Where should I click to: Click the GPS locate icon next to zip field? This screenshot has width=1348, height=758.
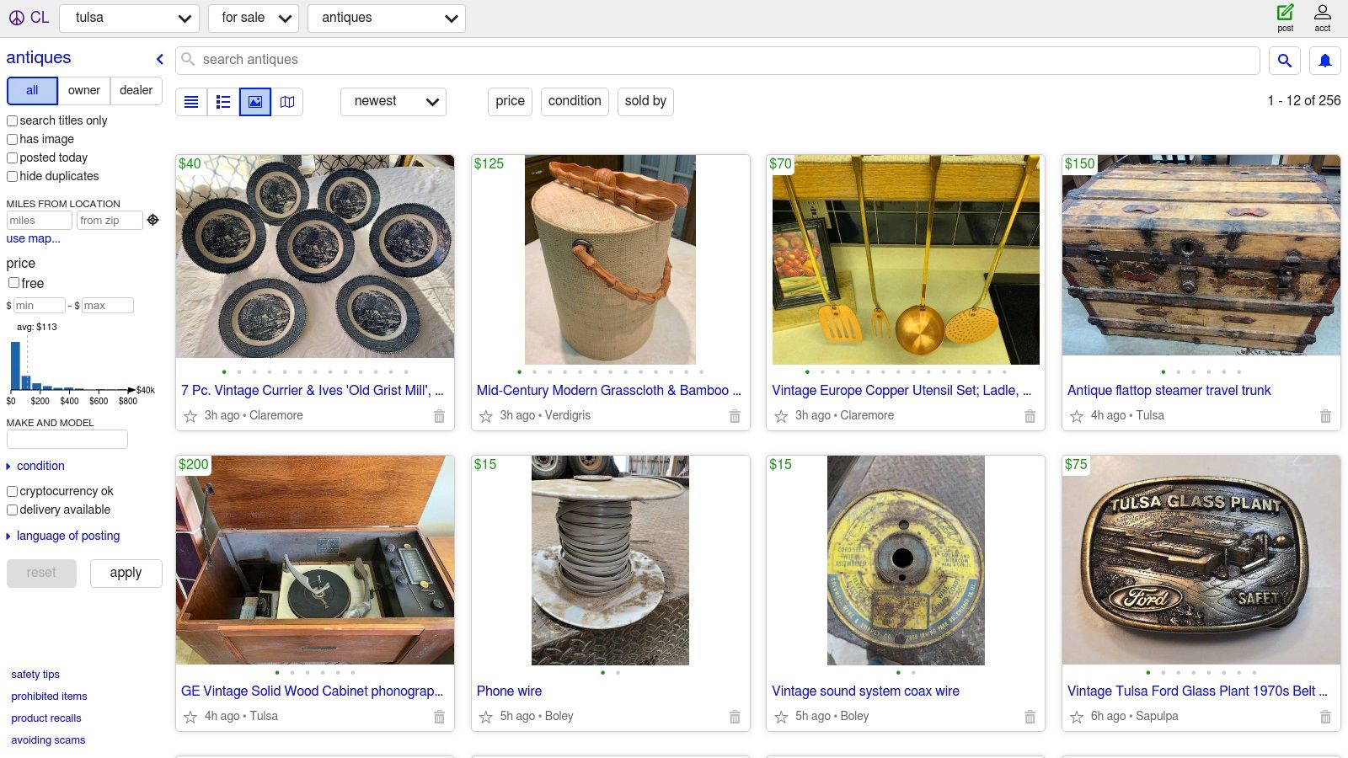click(152, 219)
